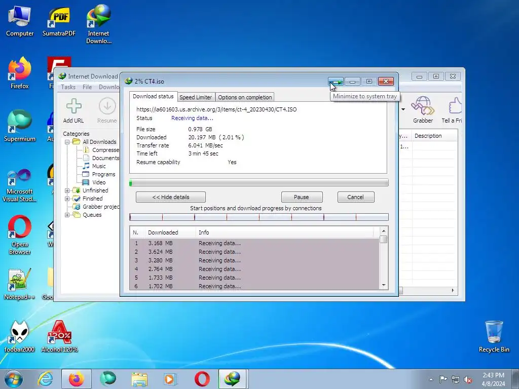Switch to the Speed Limiter tab
519x389 pixels.
(196, 97)
